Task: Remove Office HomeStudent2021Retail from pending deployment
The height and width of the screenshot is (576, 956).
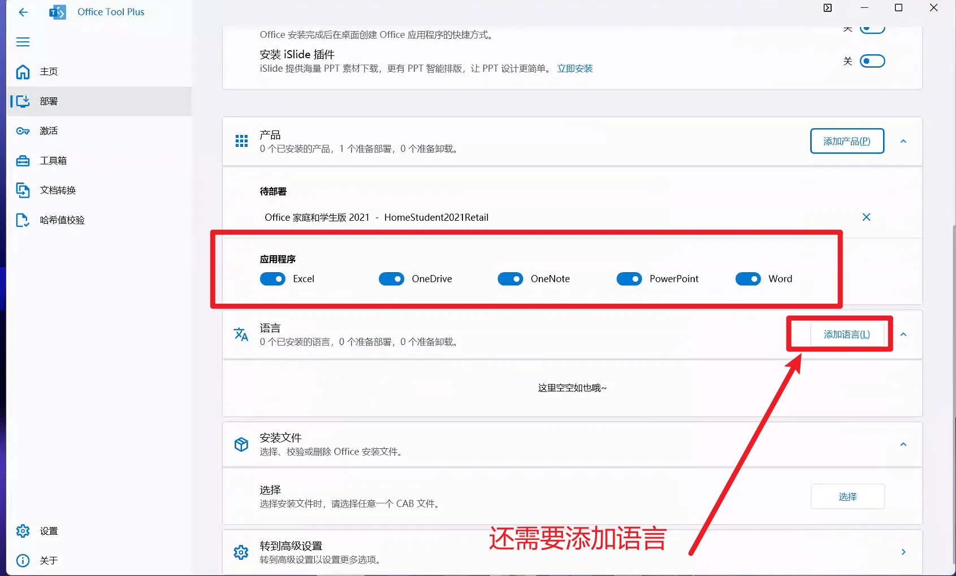Action: coord(866,217)
